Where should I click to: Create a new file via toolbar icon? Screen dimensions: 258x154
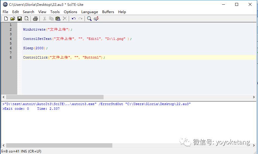click(6, 19)
